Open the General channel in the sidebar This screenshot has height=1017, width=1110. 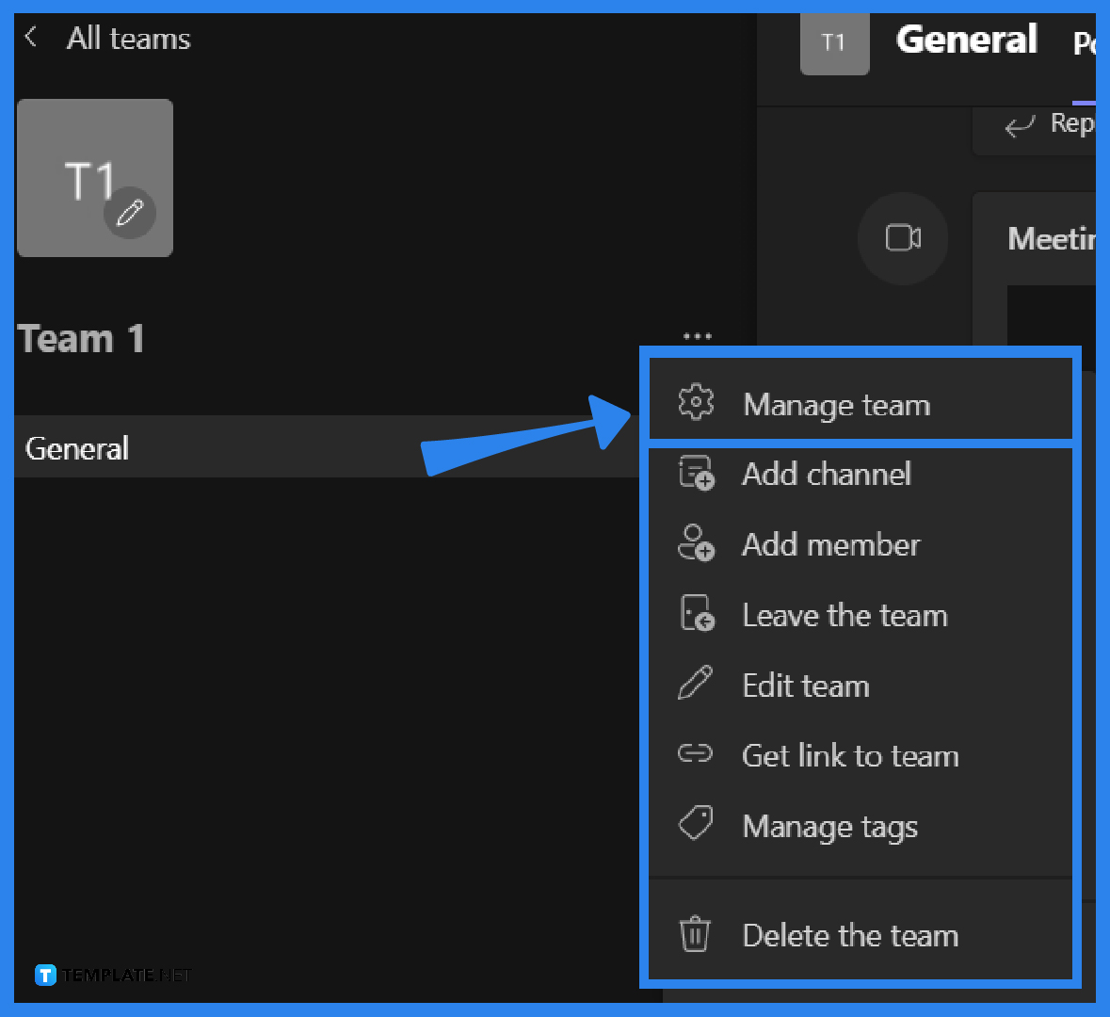(77, 448)
